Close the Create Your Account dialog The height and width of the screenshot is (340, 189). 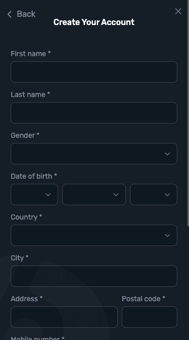[x=178, y=11]
